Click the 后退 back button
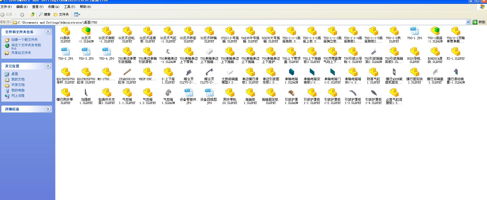 click(x=7, y=14)
